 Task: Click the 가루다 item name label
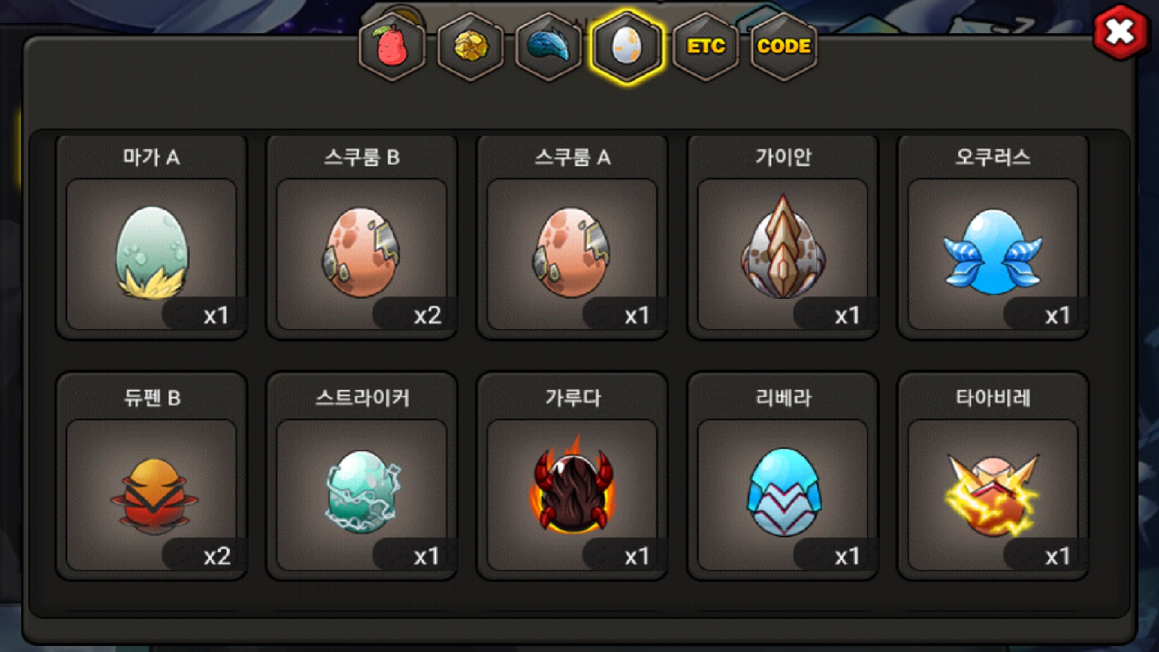click(x=573, y=398)
